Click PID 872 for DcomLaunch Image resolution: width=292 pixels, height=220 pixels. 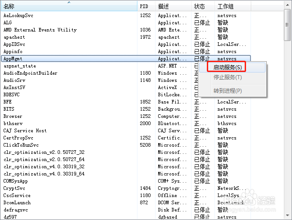pos(144,203)
